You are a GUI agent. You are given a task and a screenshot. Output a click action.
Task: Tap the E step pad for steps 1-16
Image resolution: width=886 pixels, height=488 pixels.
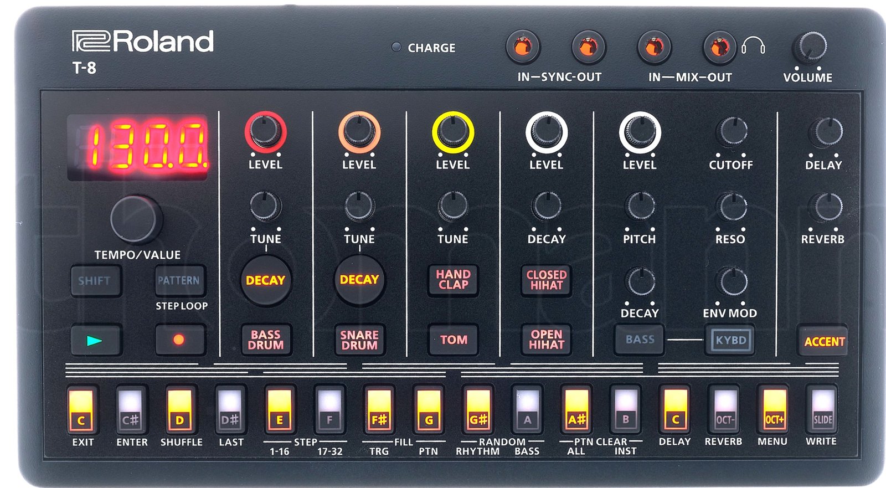pyautogui.click(x=279, y=410)
